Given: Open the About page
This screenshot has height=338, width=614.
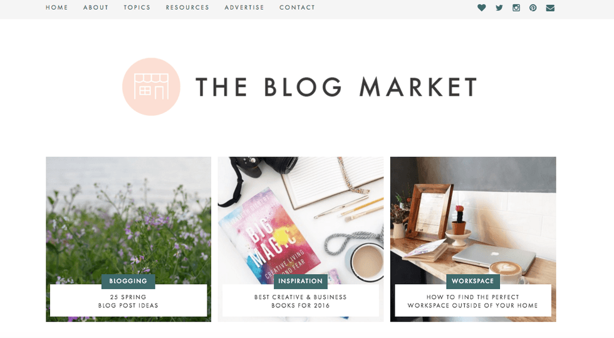Looking at the screenshot, I should 96,8.
